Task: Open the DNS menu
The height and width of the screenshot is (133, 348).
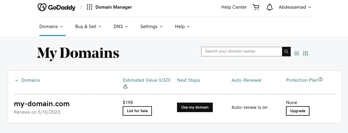Action: [121, 27]
